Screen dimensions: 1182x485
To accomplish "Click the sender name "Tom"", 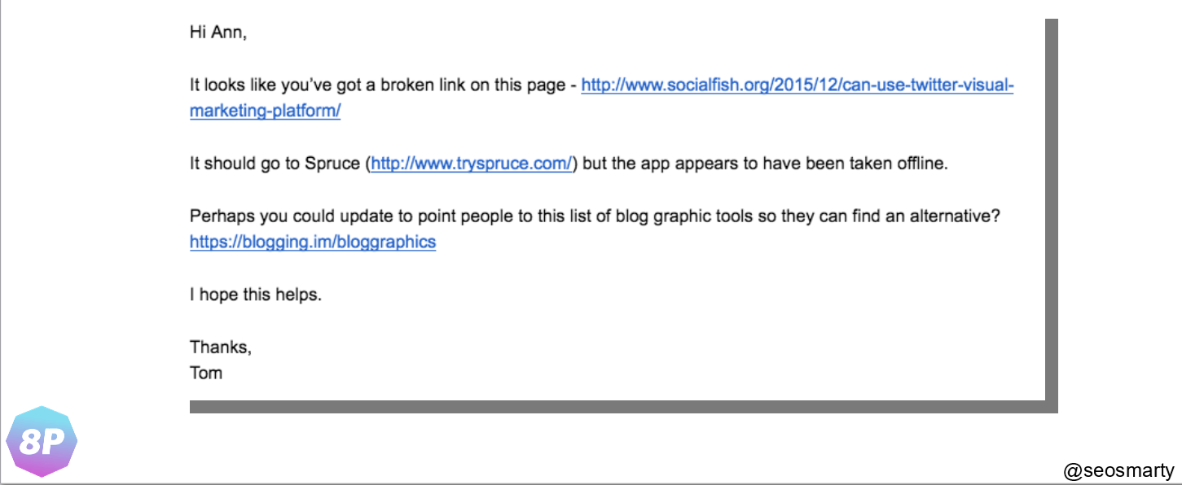I will [206, 374].
